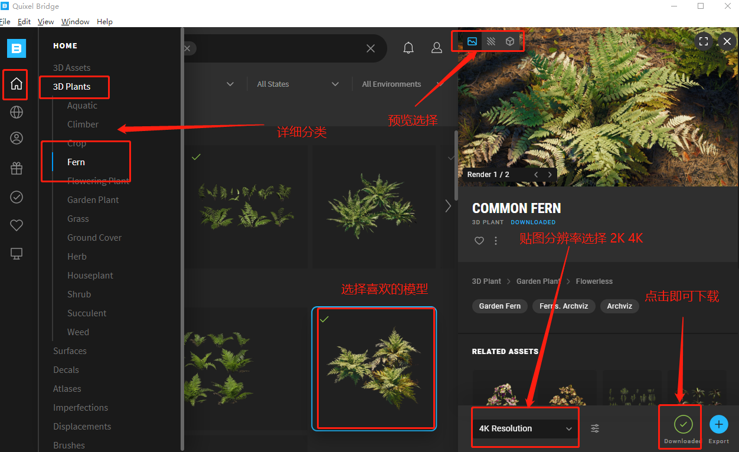This screenshot has height=452, width=739.
Task: Show next render image
Action: 550,175
